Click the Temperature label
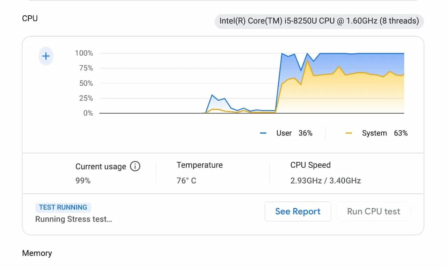This screenshot has width=447, height=270. pyautogui.click(x=199, y=165)
